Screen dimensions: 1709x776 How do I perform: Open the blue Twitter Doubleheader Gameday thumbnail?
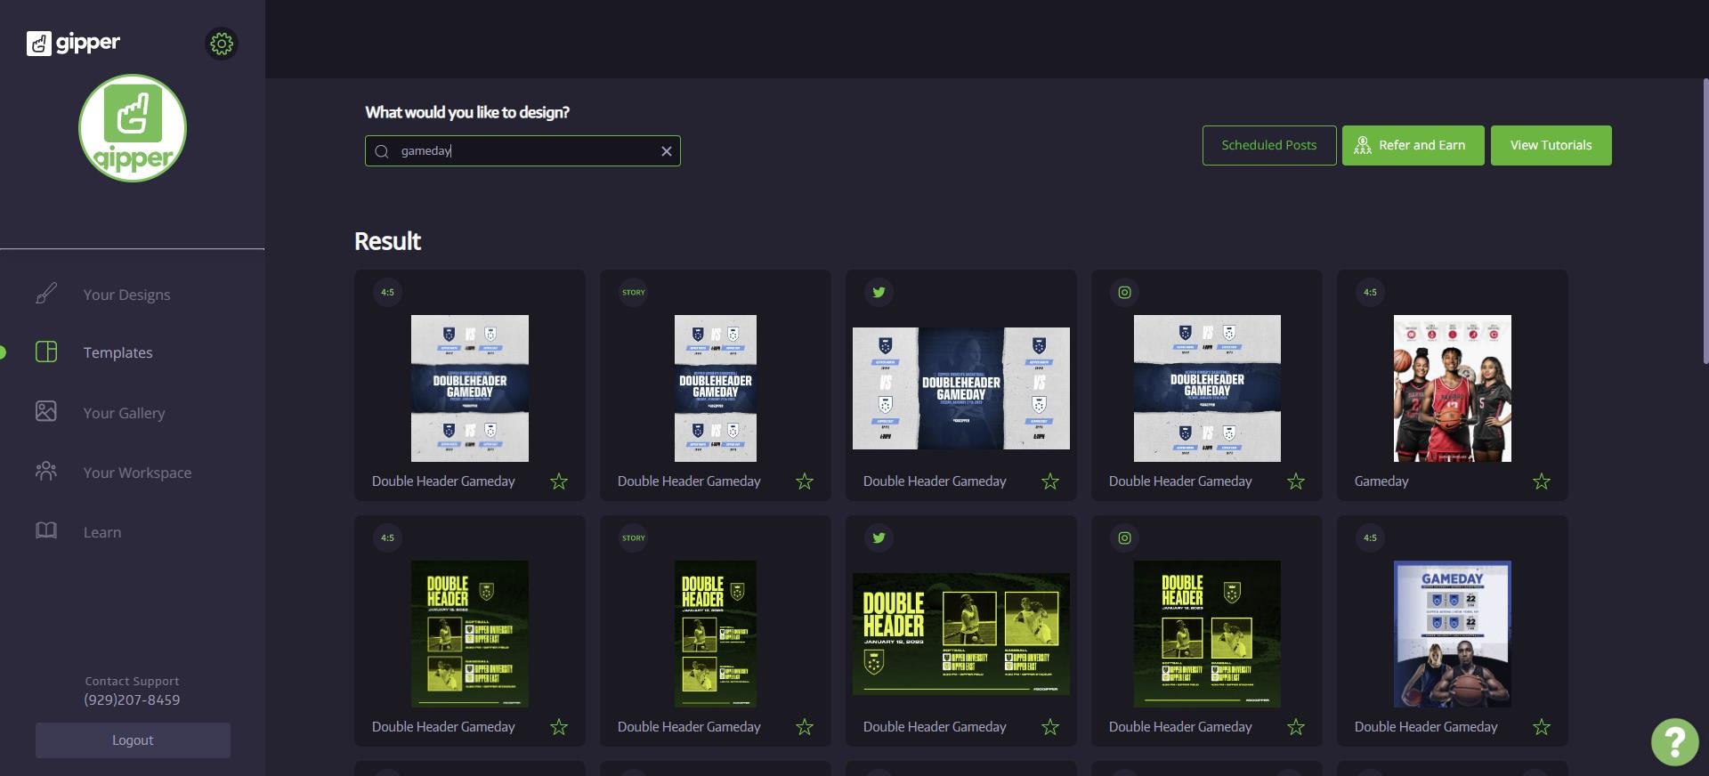(x=960, y=388)
